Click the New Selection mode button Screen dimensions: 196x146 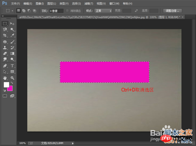pyautogui.click(x=18, y=11)
